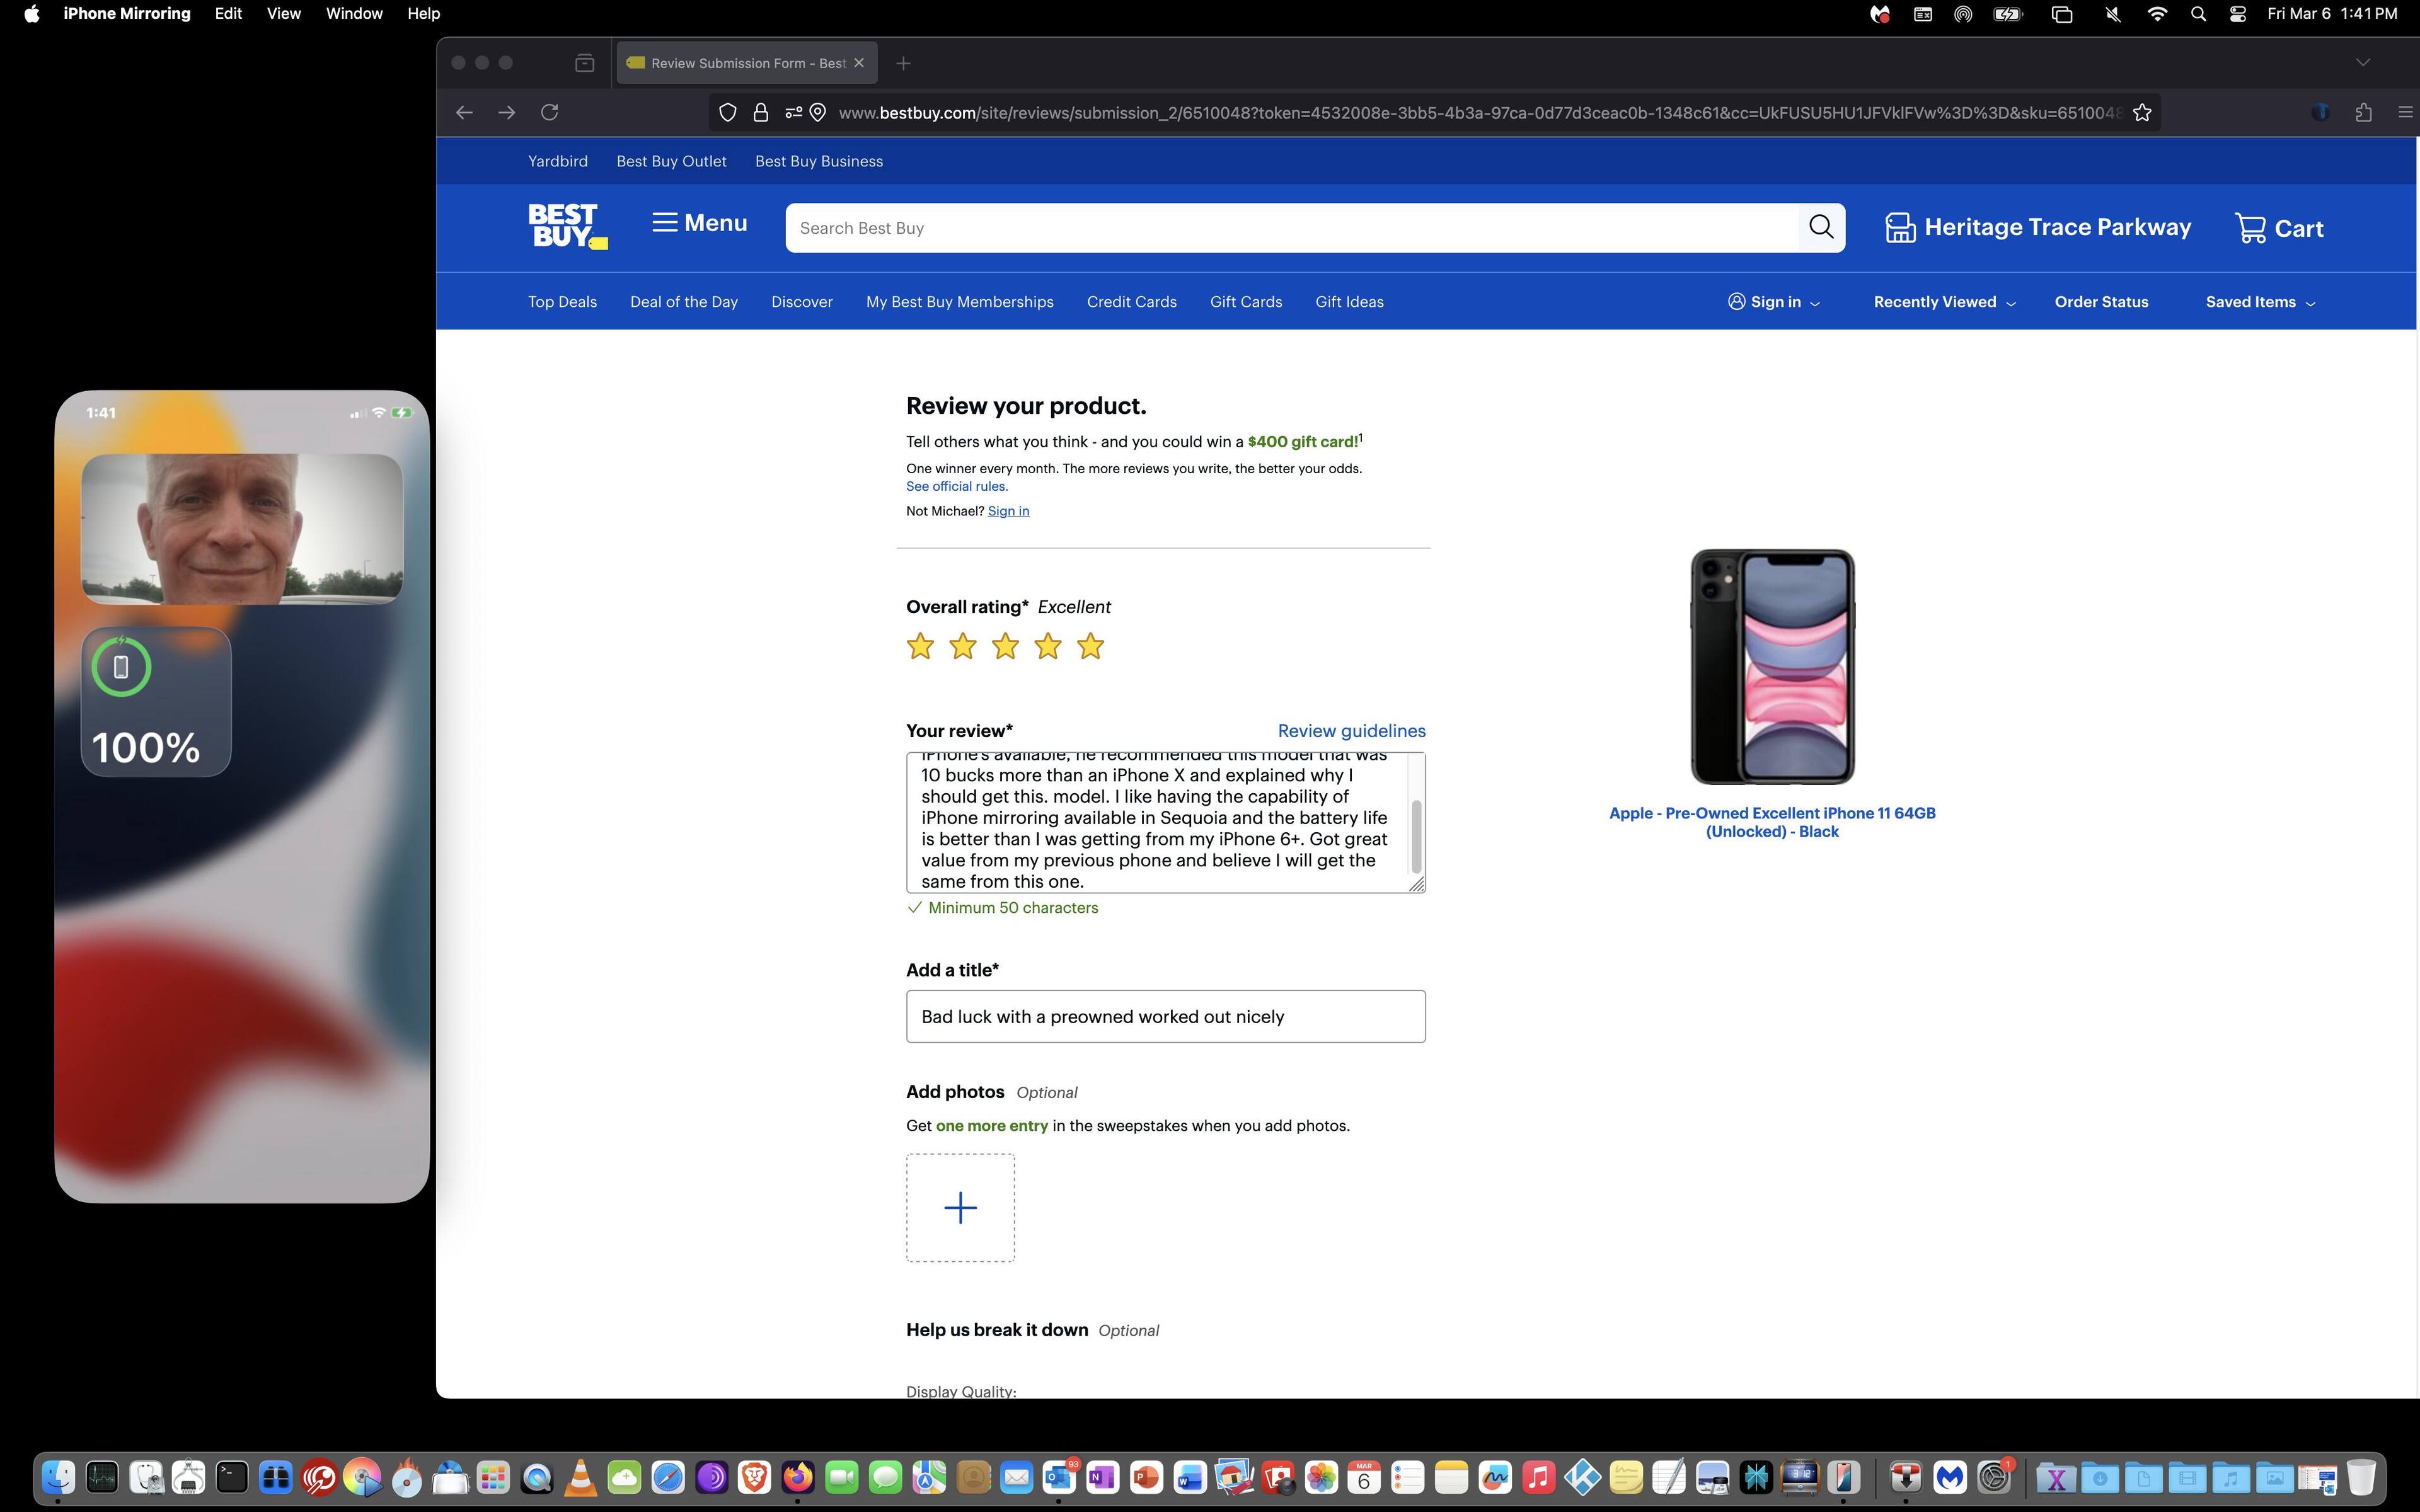
Task: Open the Review guidelines link
Action: click(x=1352, y=731)
